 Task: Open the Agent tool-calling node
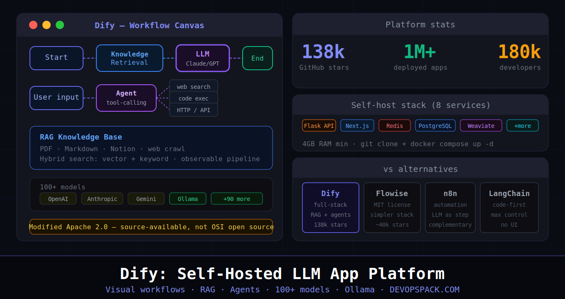pyautogui.click(x=126, y=98)
